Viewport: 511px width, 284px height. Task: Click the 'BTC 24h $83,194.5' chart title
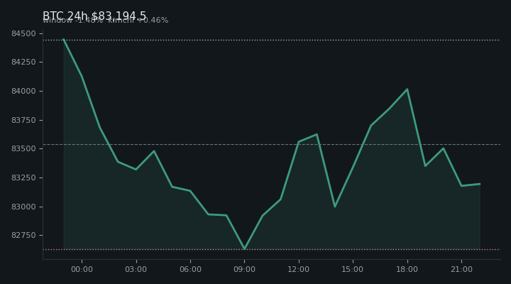94,16
